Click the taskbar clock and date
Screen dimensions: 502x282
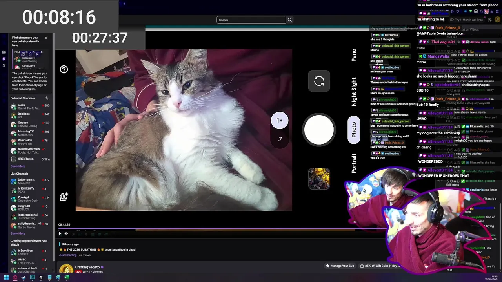491,278
